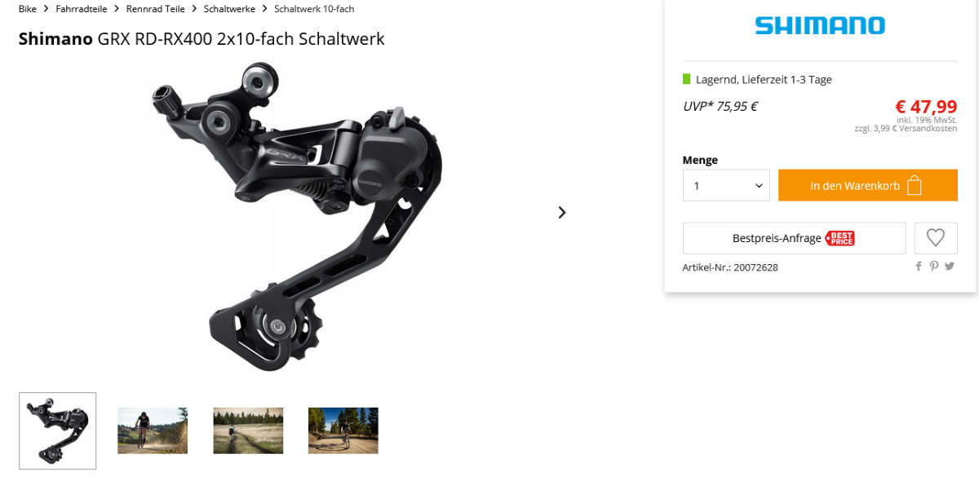This screenshot has width=979, height=494.
Task: Add product via In den Warenkorb
Action: coord(868,186)
